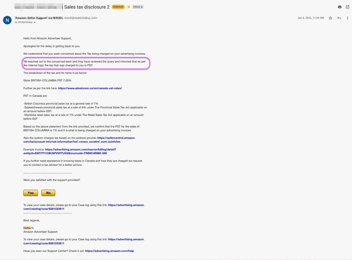Click the Apologies for the delay sentence
The image size is (352, 260).
point(52,46)
